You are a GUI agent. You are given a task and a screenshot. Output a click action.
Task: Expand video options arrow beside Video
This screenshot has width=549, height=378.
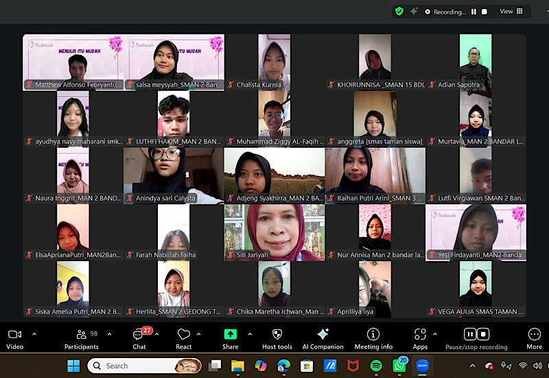34,334
